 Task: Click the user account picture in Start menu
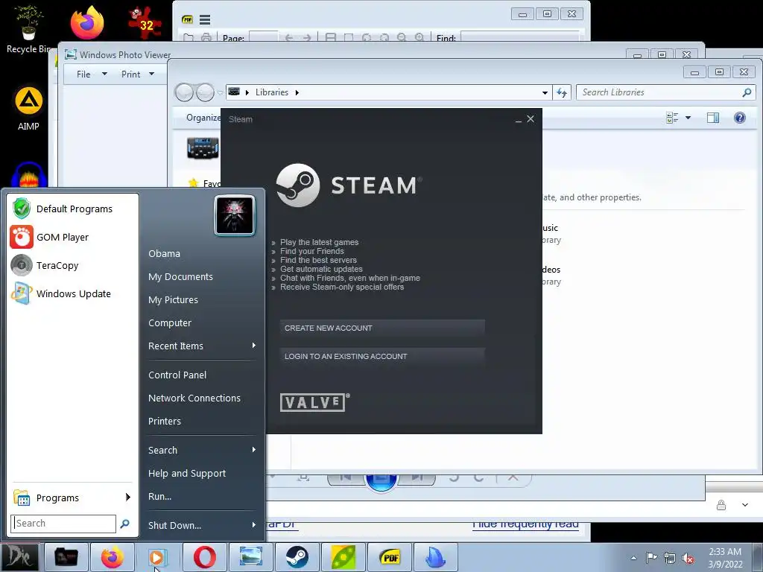coord(235,215)
